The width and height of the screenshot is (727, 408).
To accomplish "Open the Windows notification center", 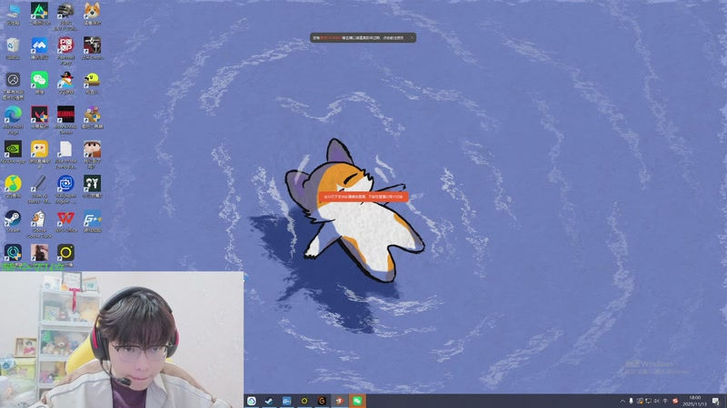I will point(716,401).
